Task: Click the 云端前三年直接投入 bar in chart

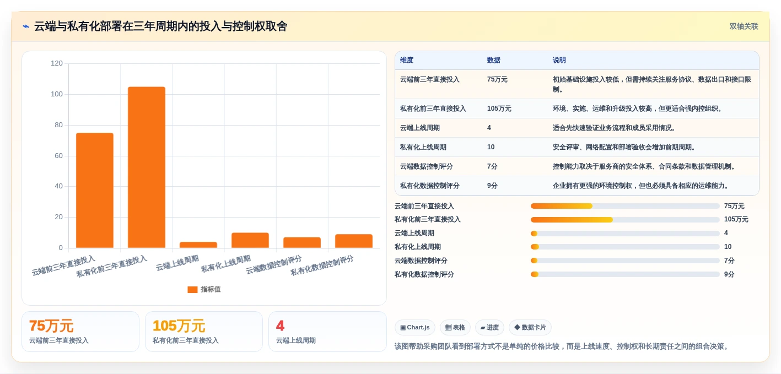Action: pyautogui.click(x=95, y=191)
